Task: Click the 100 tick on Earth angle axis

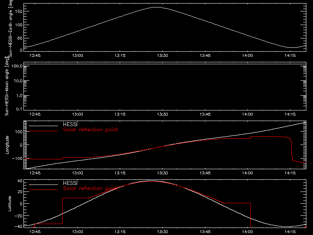Action: pos(18,25)
